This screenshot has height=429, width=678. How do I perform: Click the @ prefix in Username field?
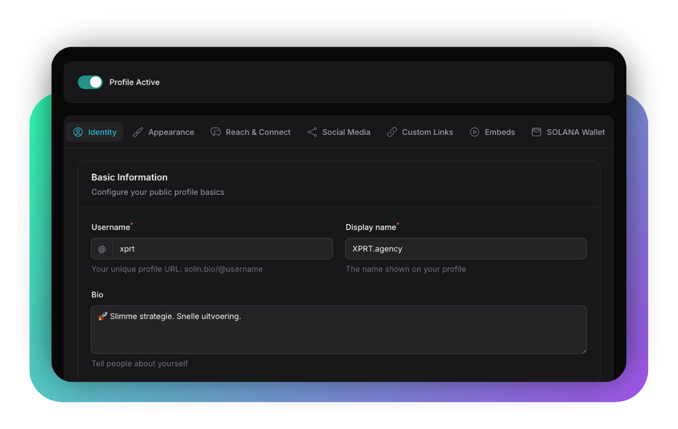coord(102,249)
